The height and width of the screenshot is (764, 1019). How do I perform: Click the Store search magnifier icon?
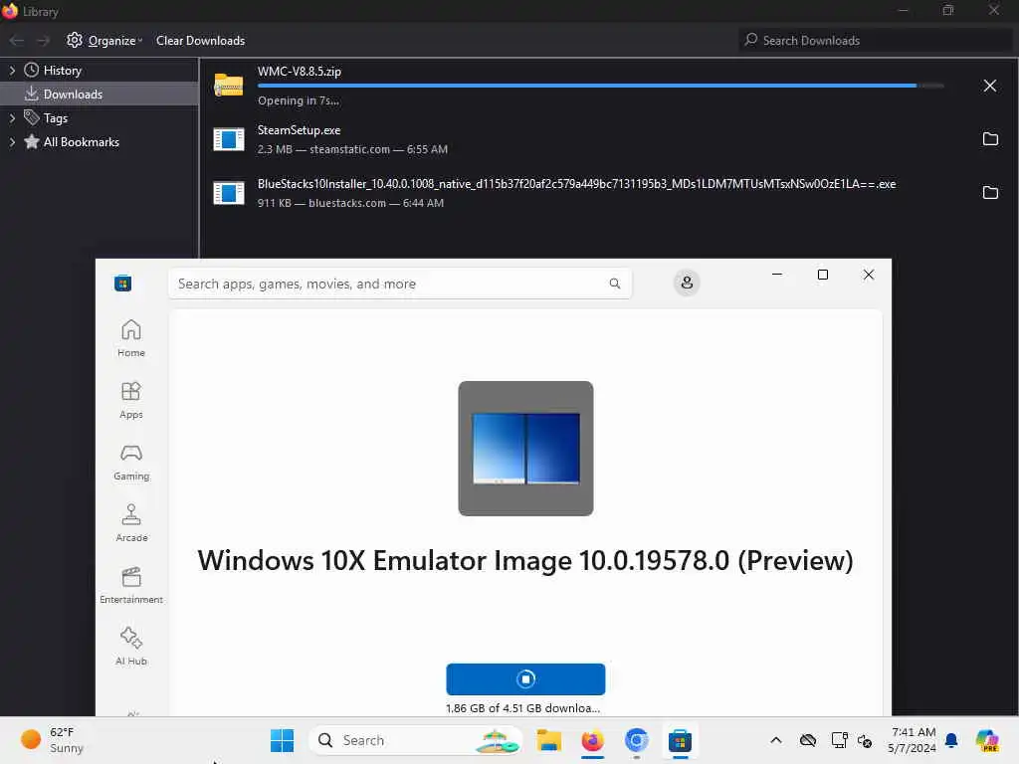click(x=615, y=284)
